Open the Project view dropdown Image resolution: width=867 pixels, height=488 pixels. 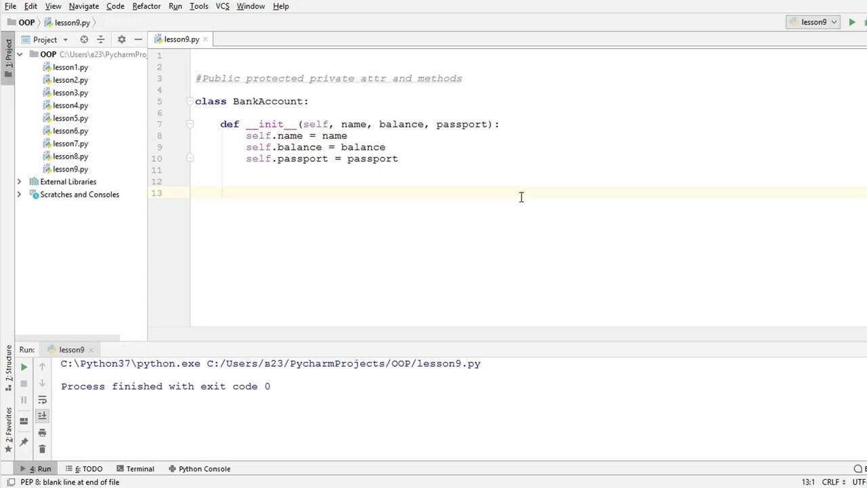pos(45,39)
